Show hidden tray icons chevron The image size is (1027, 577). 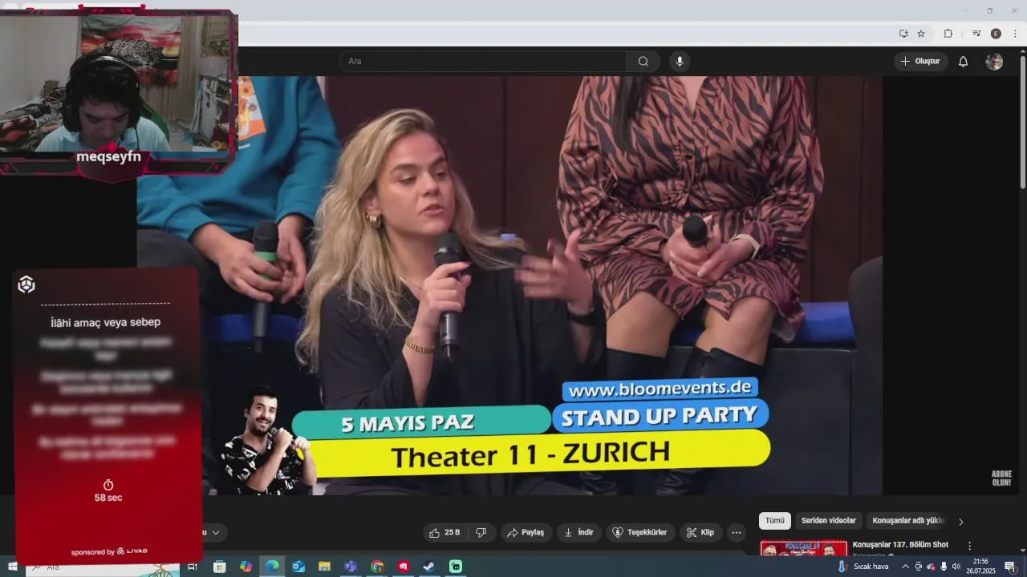pyautogui.click(x=905, y=567)
